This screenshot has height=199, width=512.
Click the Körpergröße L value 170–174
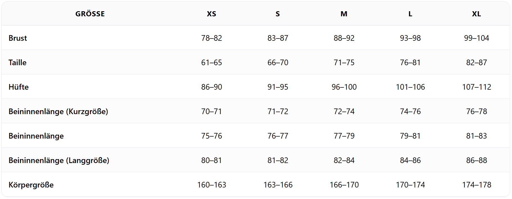[410, 185]
